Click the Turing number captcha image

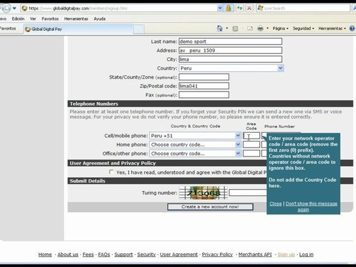(x=203, y=193)
